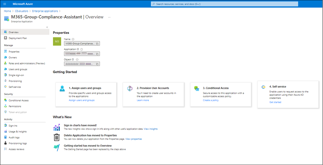This screenshot has width=323, height=165.
Task: Go to Enterprise applications breadcrumb
Action: click(45, 11)
